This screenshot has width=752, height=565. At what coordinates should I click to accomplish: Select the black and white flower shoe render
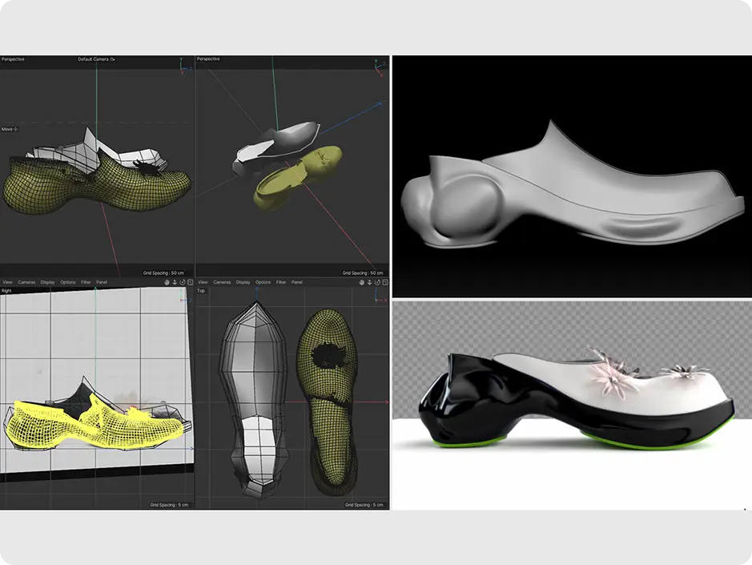click(x=572, y=406)
